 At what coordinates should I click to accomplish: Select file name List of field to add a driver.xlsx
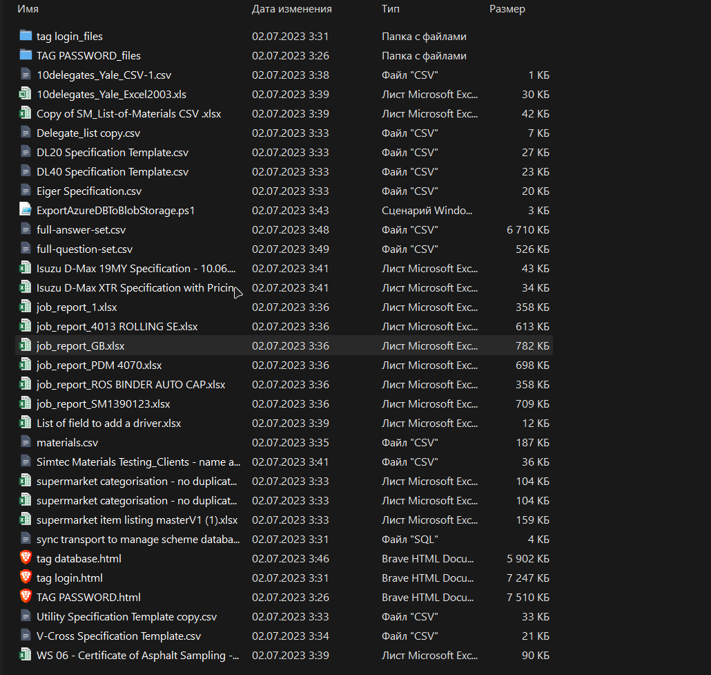point(109,424)
